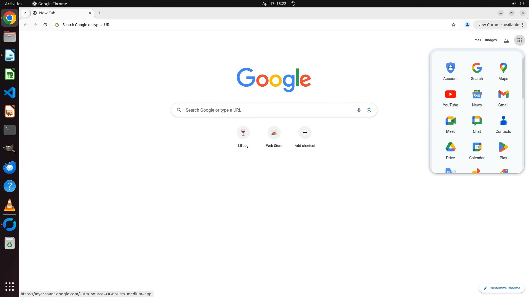Click the Customize Chrome button

coord(501,288)
